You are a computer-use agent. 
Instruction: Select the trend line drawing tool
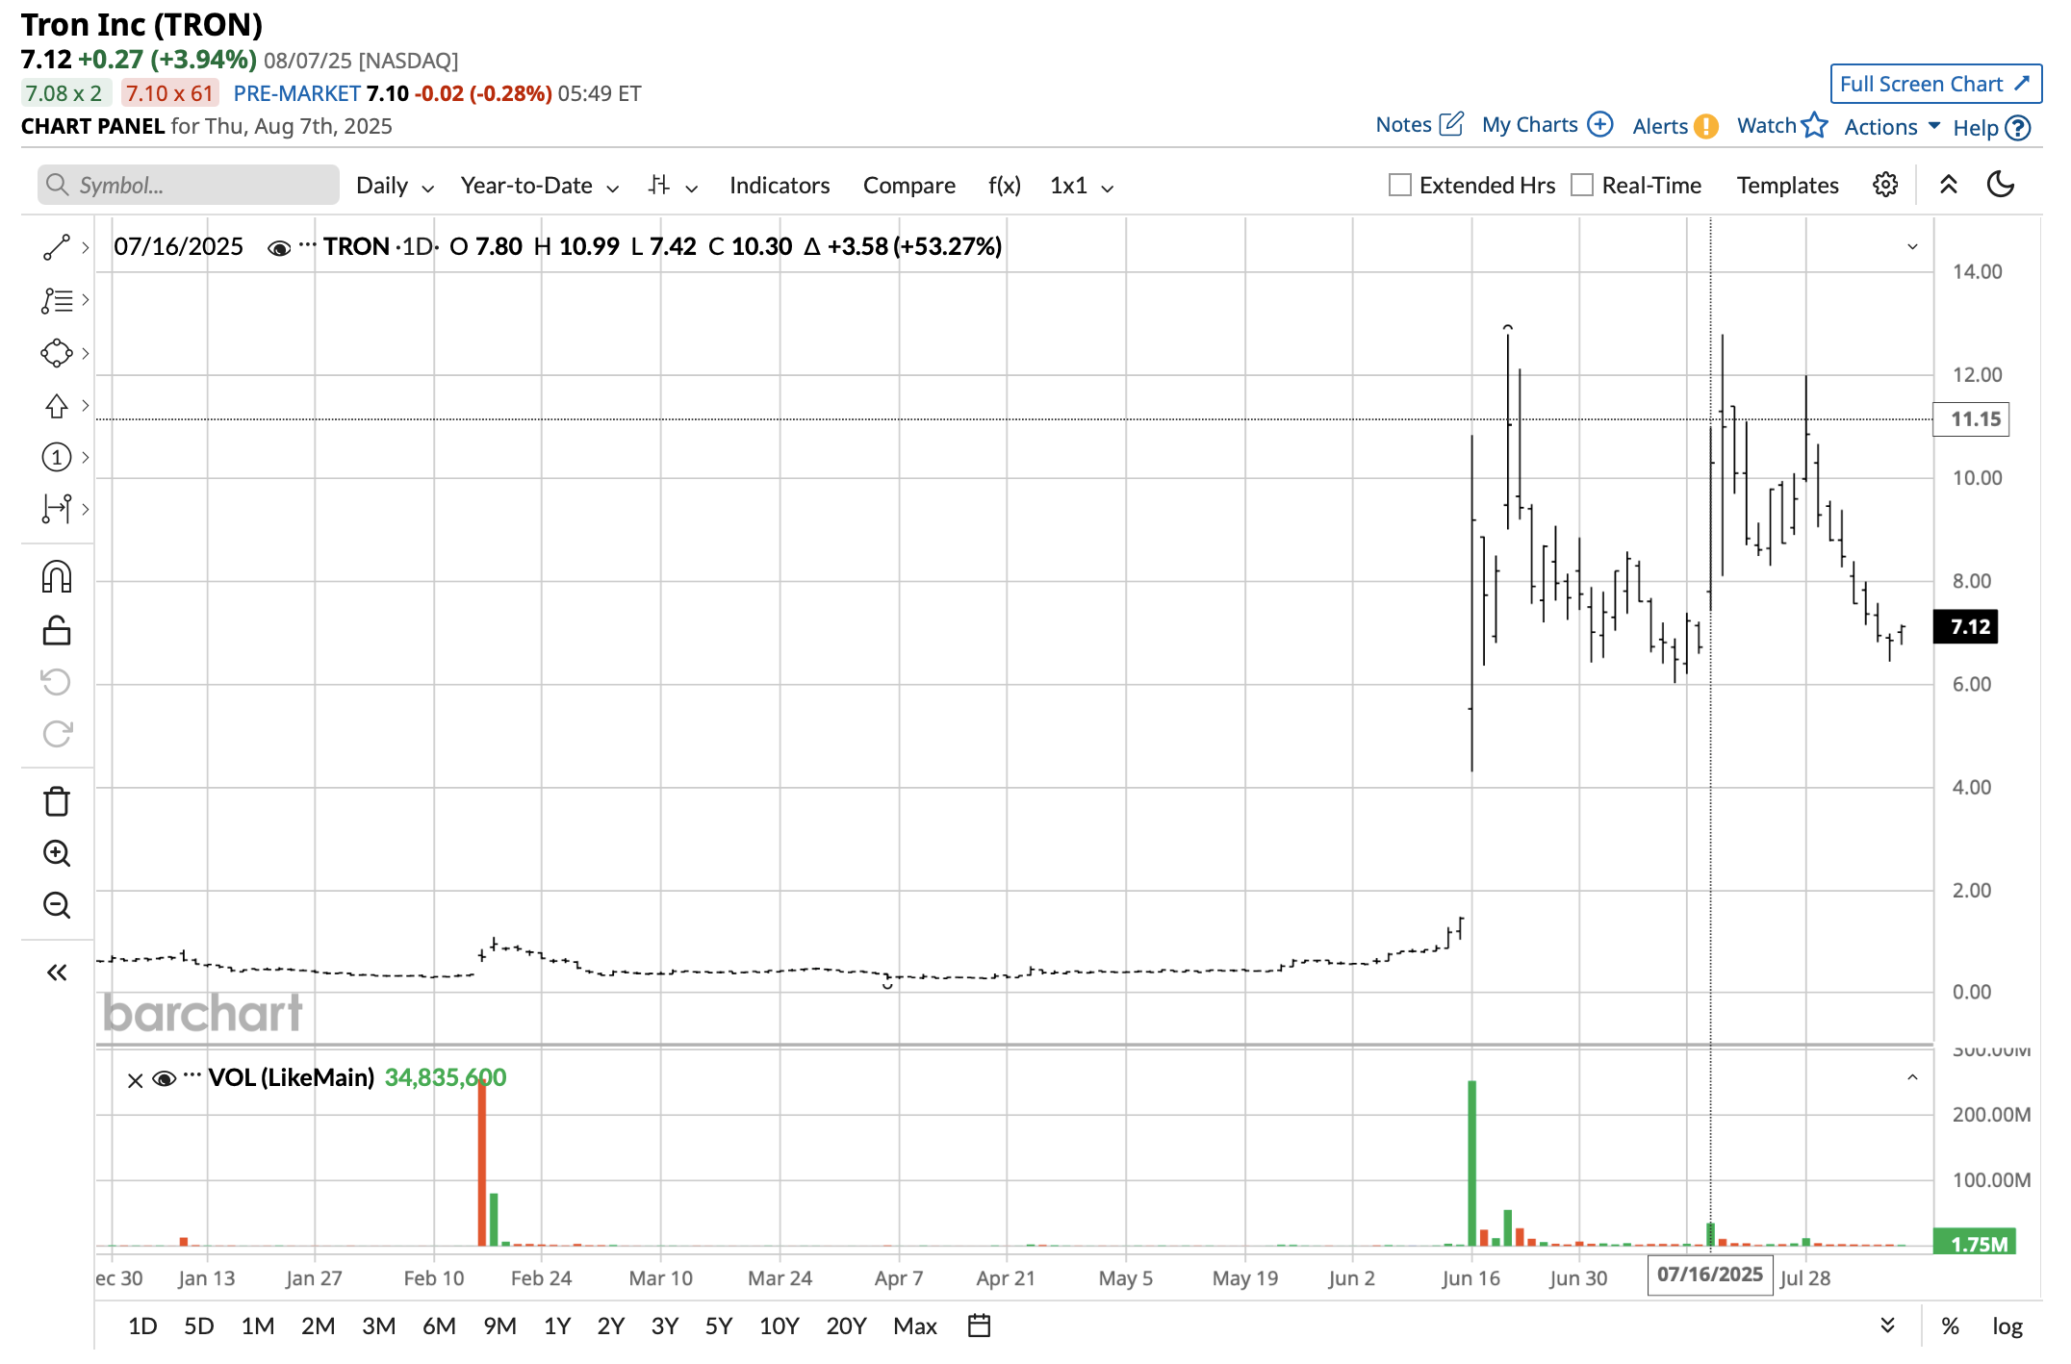(57, 247)
